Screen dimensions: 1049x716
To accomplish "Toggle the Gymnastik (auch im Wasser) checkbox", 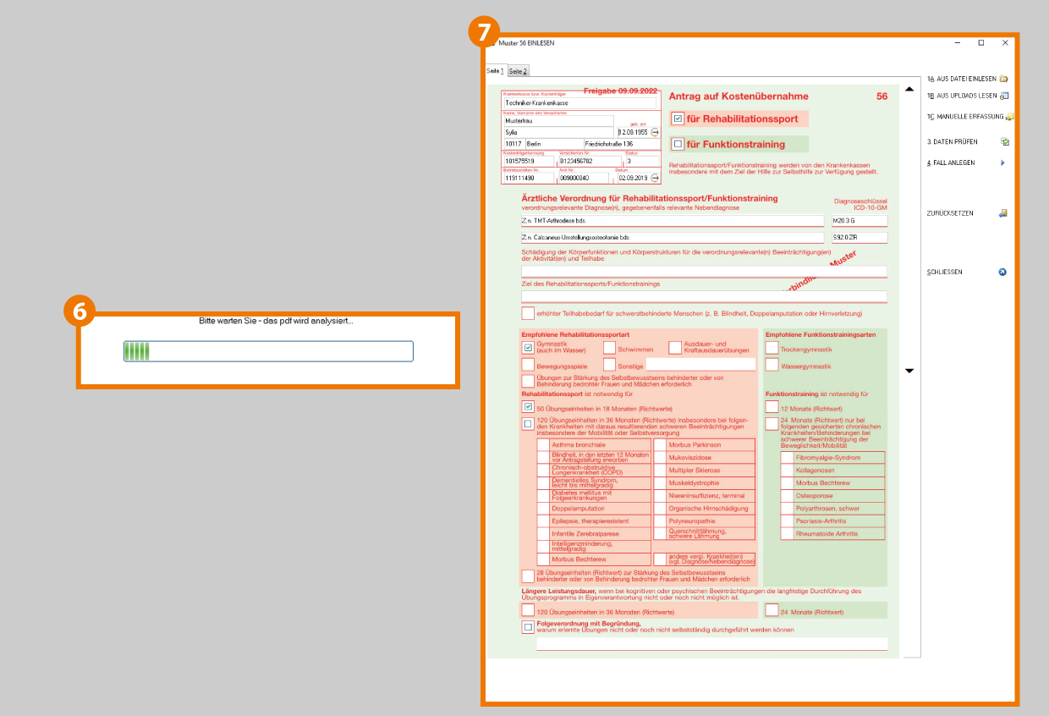I will 528,347.
